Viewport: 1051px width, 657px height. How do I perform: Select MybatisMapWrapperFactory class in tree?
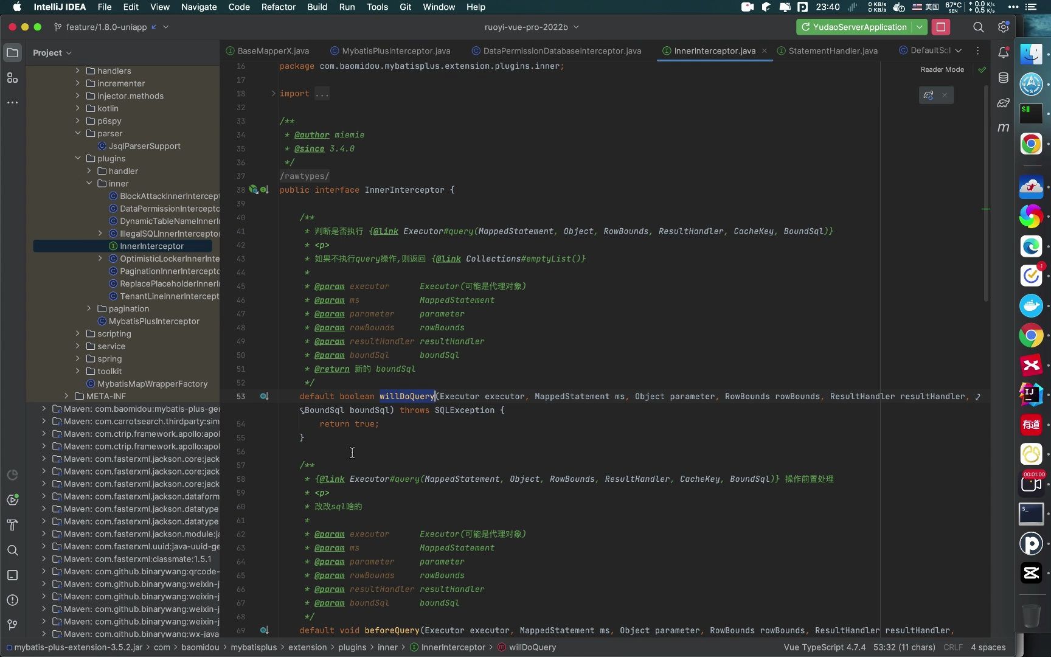coord(147,384)
